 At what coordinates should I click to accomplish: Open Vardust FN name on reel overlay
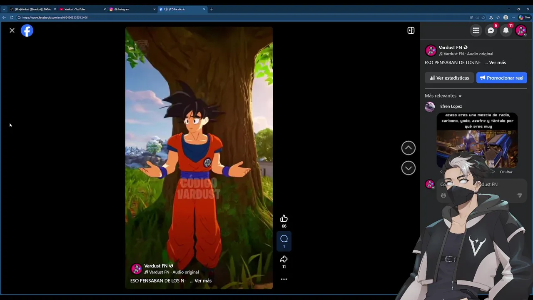[156, 266]
